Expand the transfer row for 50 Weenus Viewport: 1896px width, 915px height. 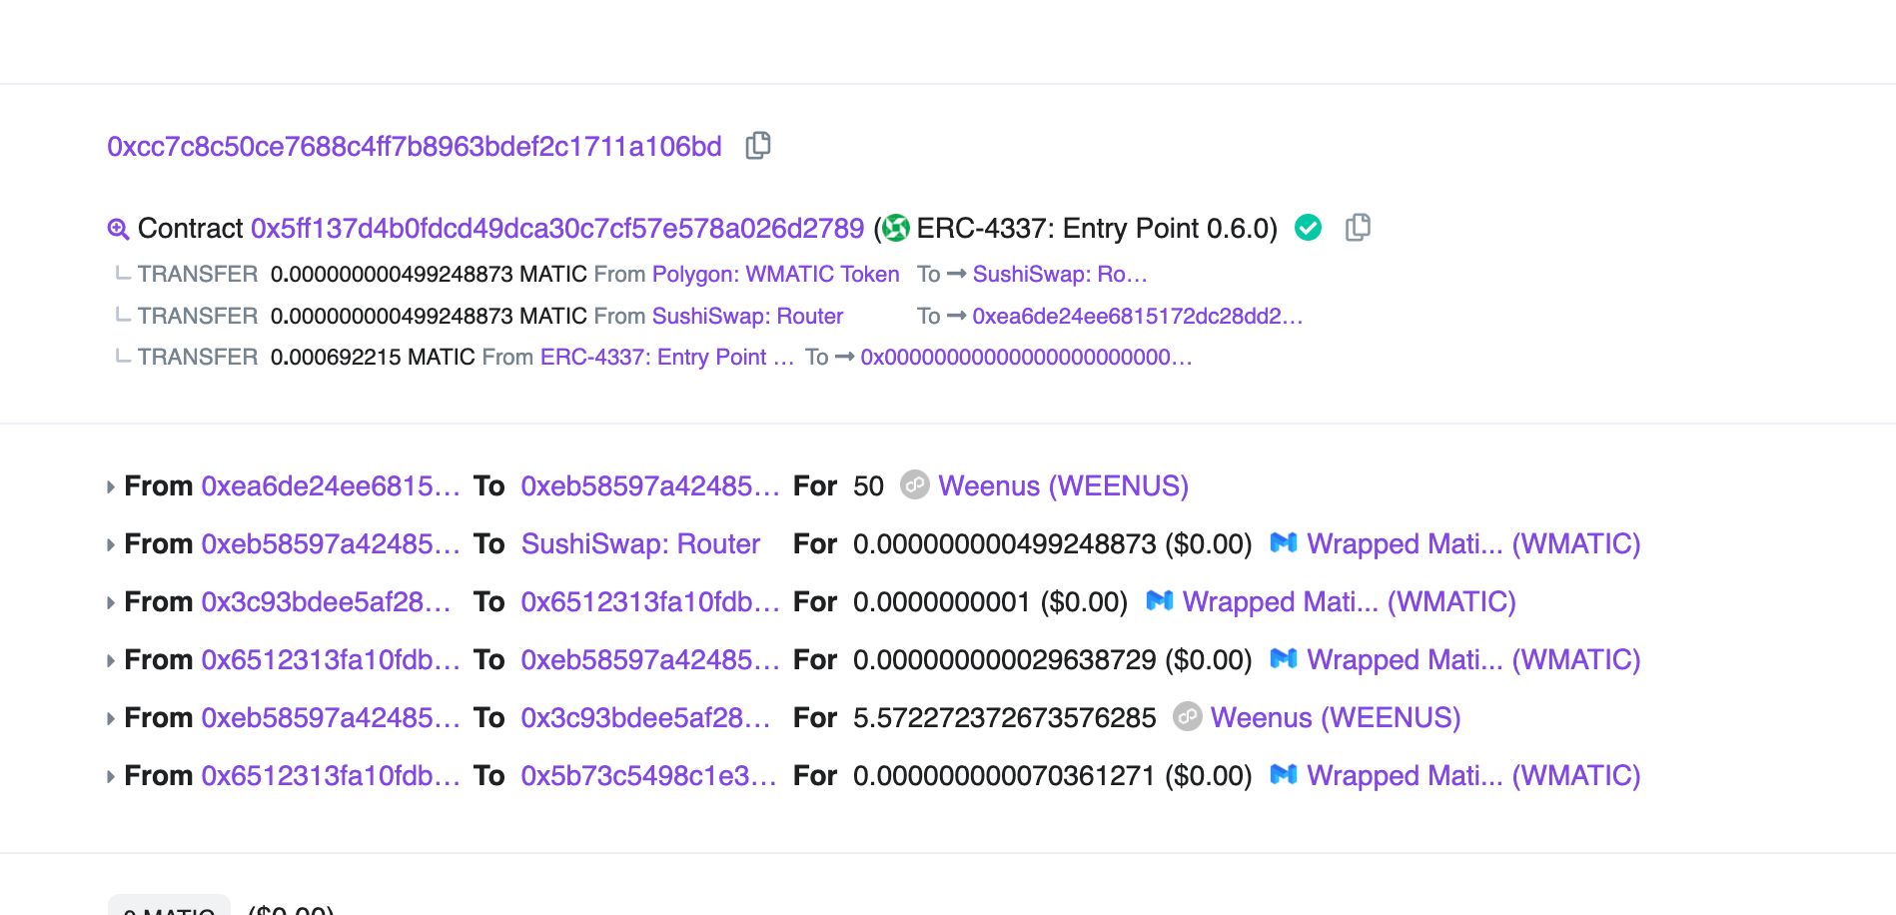tap(111, 486)
